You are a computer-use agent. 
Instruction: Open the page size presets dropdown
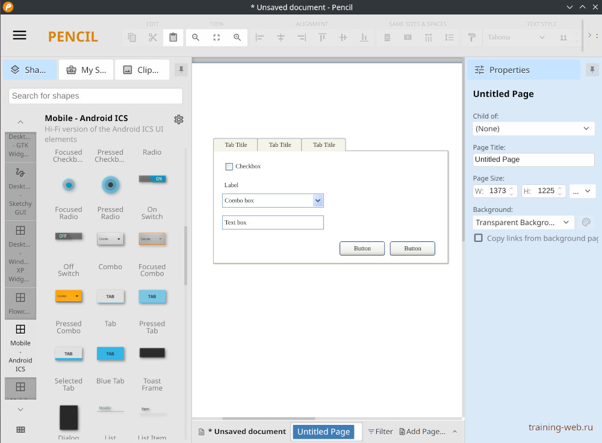pos(582,191)
